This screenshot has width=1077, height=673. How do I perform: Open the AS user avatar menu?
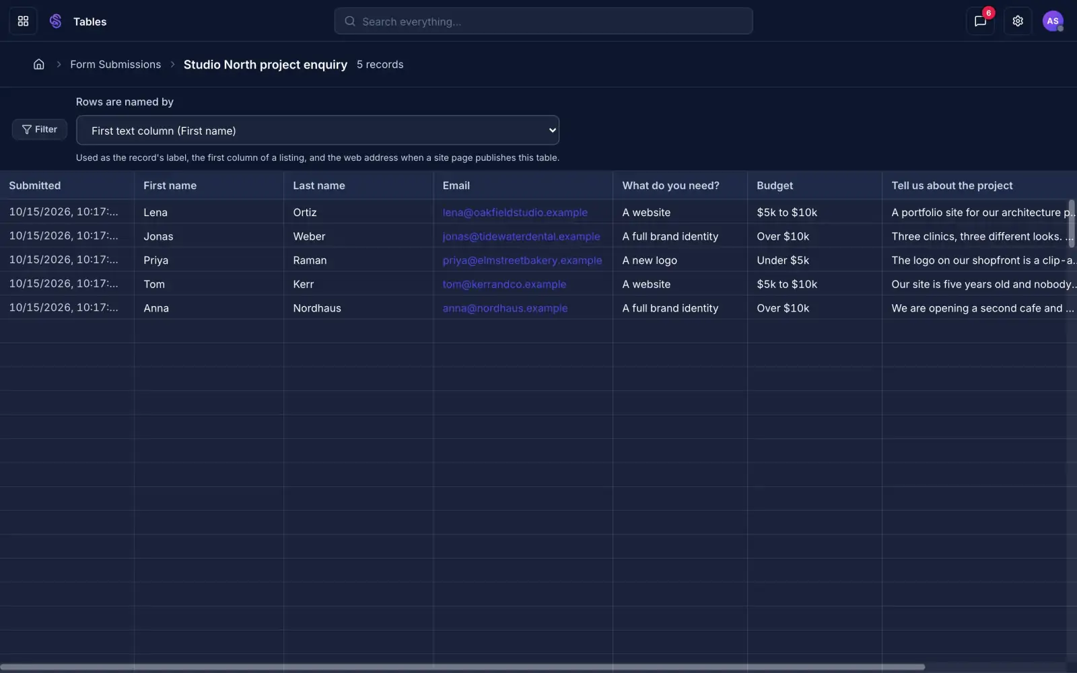tap(1053, 21)
